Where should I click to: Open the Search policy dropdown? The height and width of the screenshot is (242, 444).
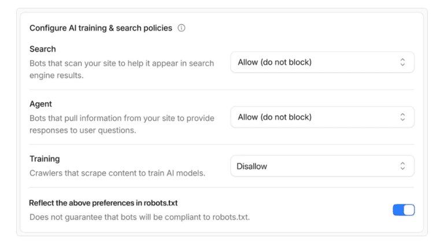point(322,62)
